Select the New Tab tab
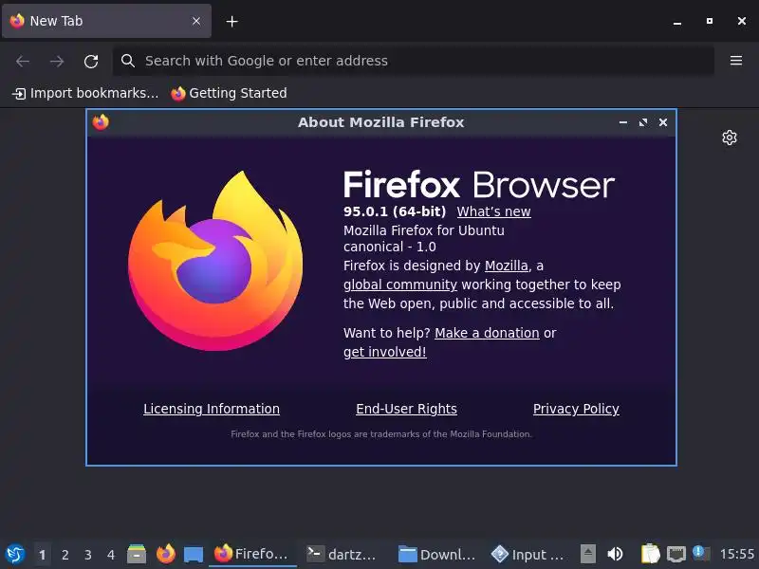This screenshot has width=759, height=569. (106, 21)
